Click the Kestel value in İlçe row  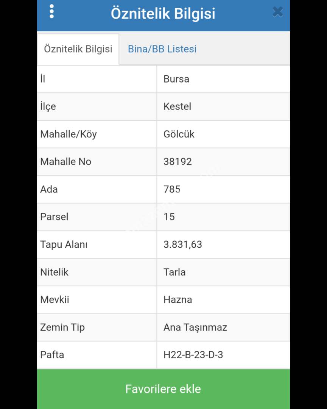click(x=177, y=106)
